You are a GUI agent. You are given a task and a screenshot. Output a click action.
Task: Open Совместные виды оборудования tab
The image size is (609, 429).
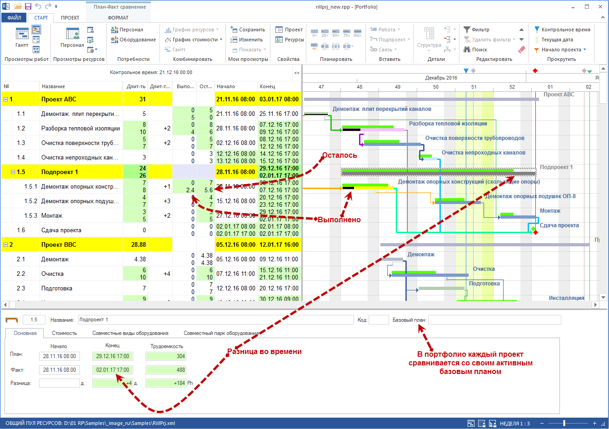pyautogui.click(x=130, y=333)
